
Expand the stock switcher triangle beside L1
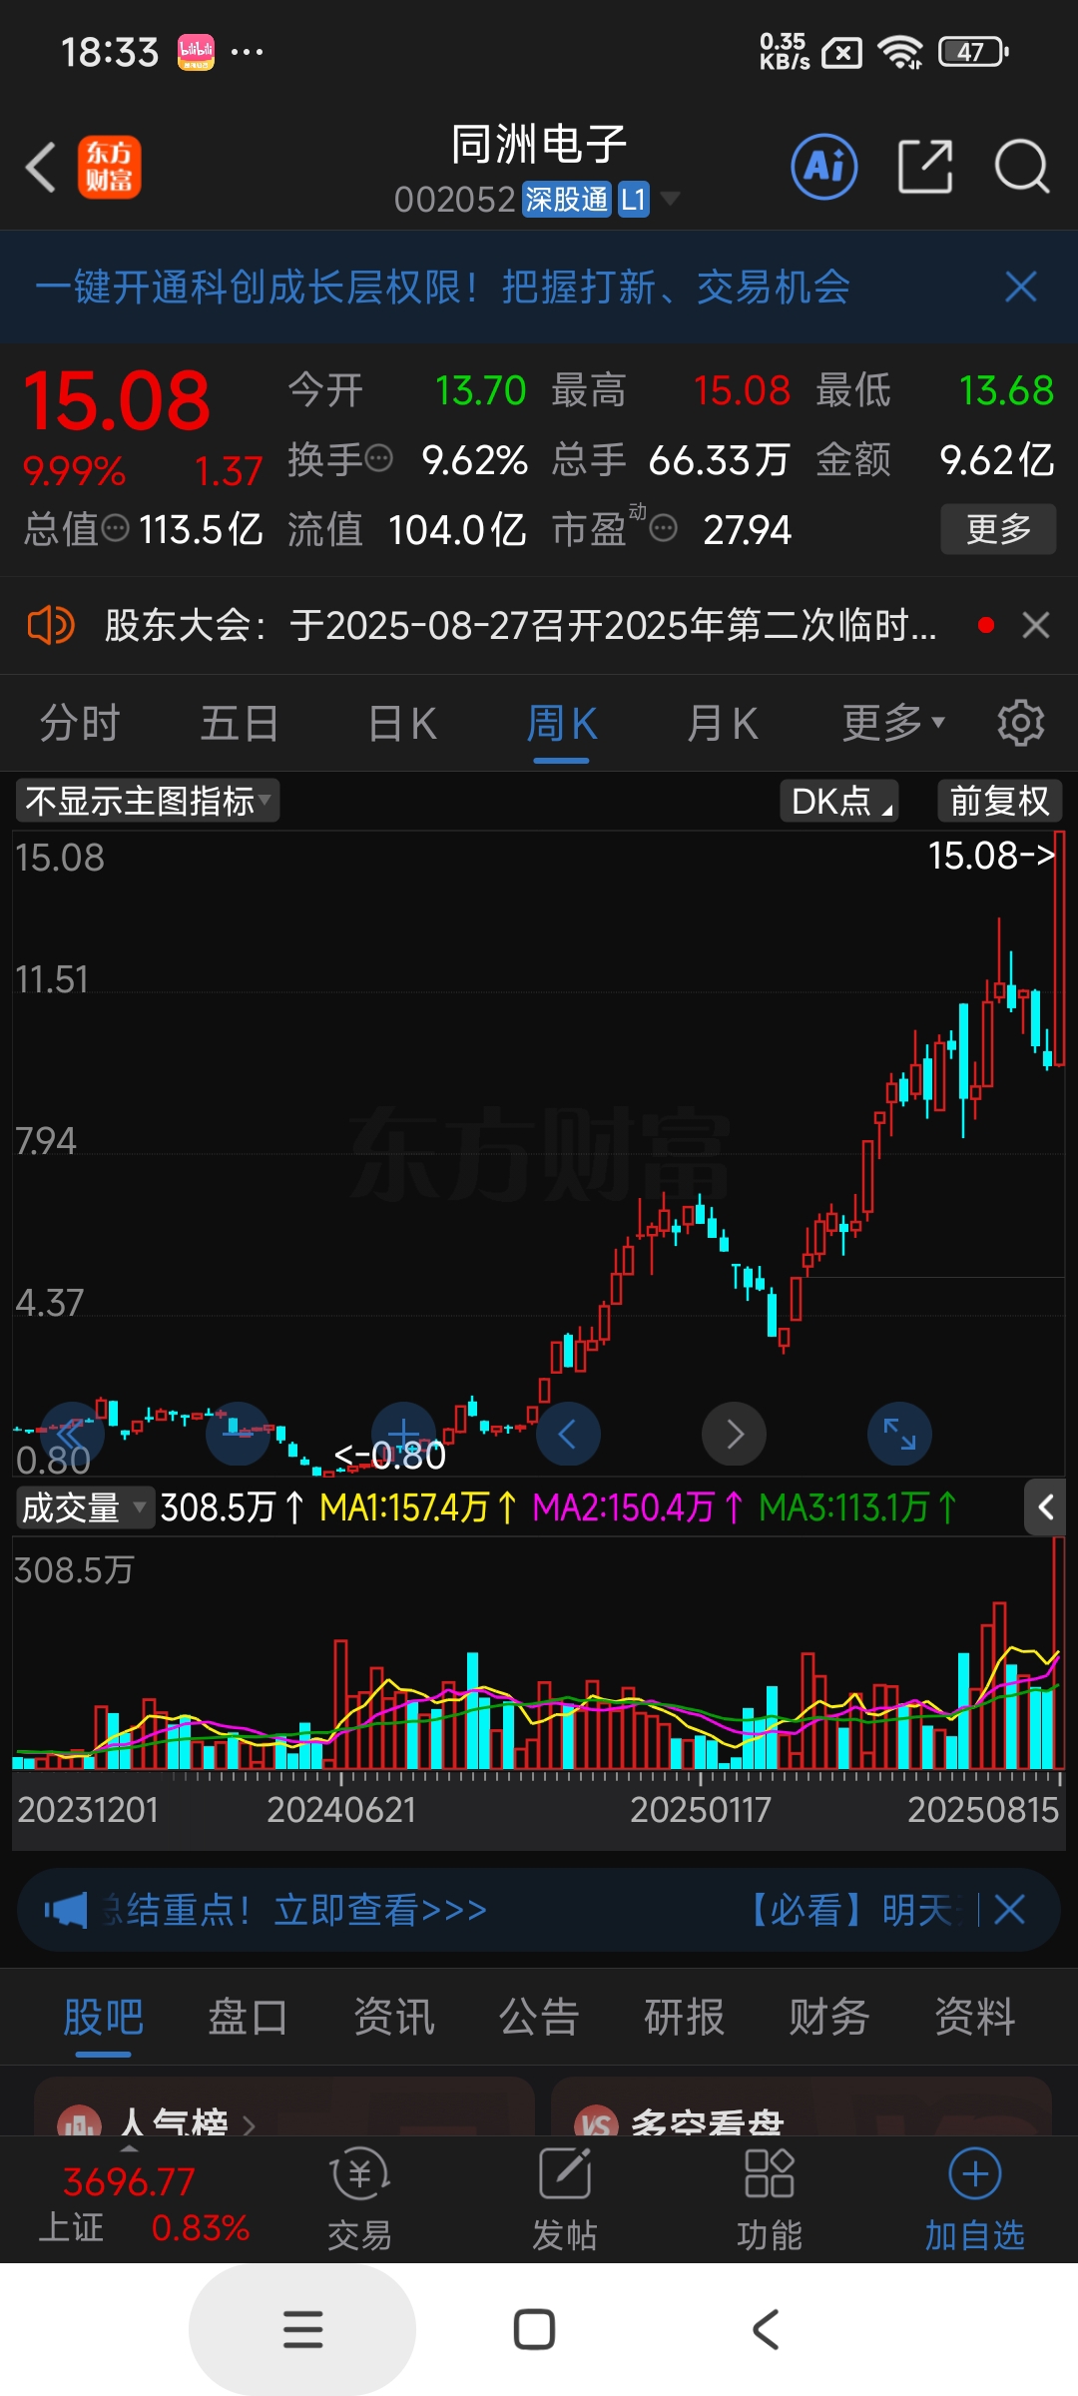tap(671, 199)
